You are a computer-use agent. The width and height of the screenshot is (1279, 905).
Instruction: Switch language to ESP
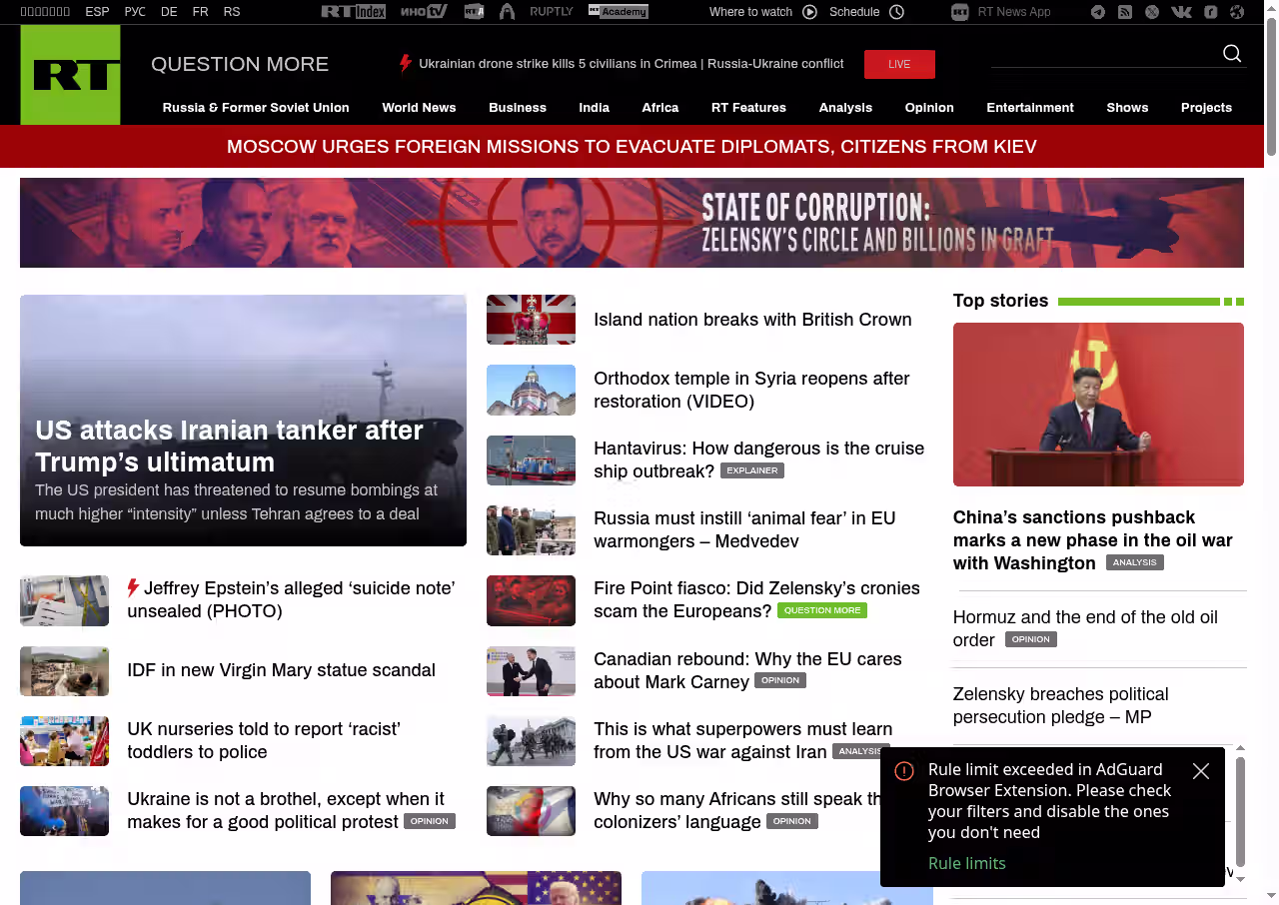[97, 12]
